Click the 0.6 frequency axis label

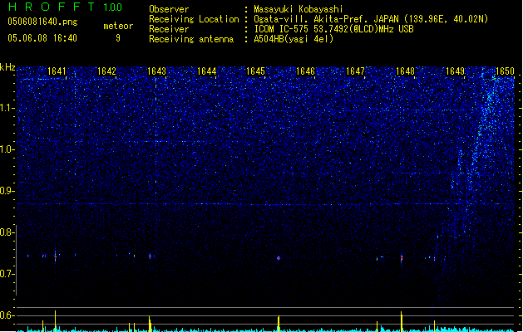pos(7,315)
